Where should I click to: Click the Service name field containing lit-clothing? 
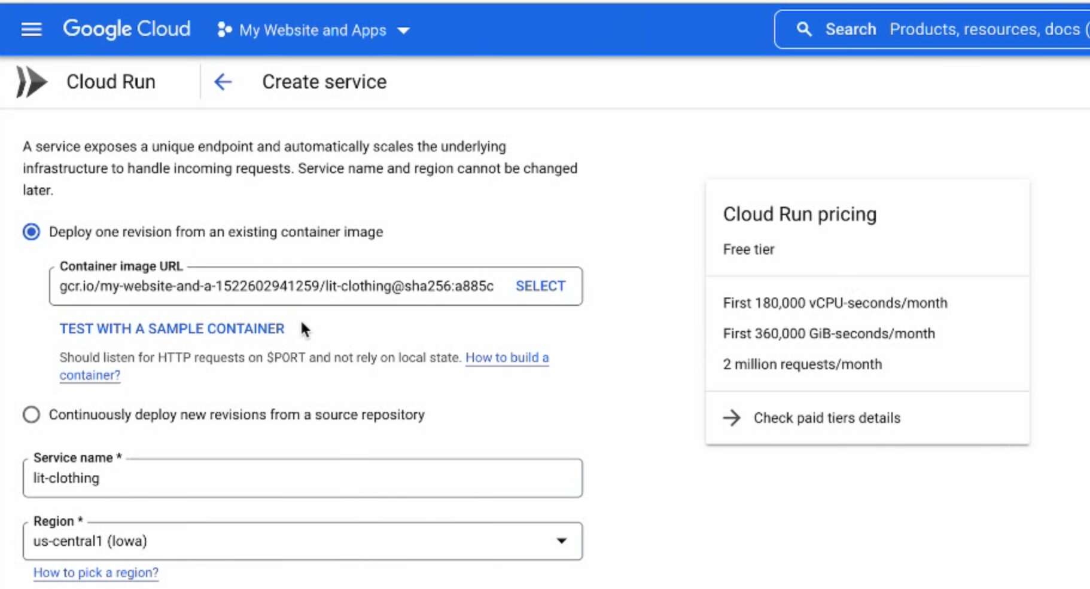tap(302, 478)
